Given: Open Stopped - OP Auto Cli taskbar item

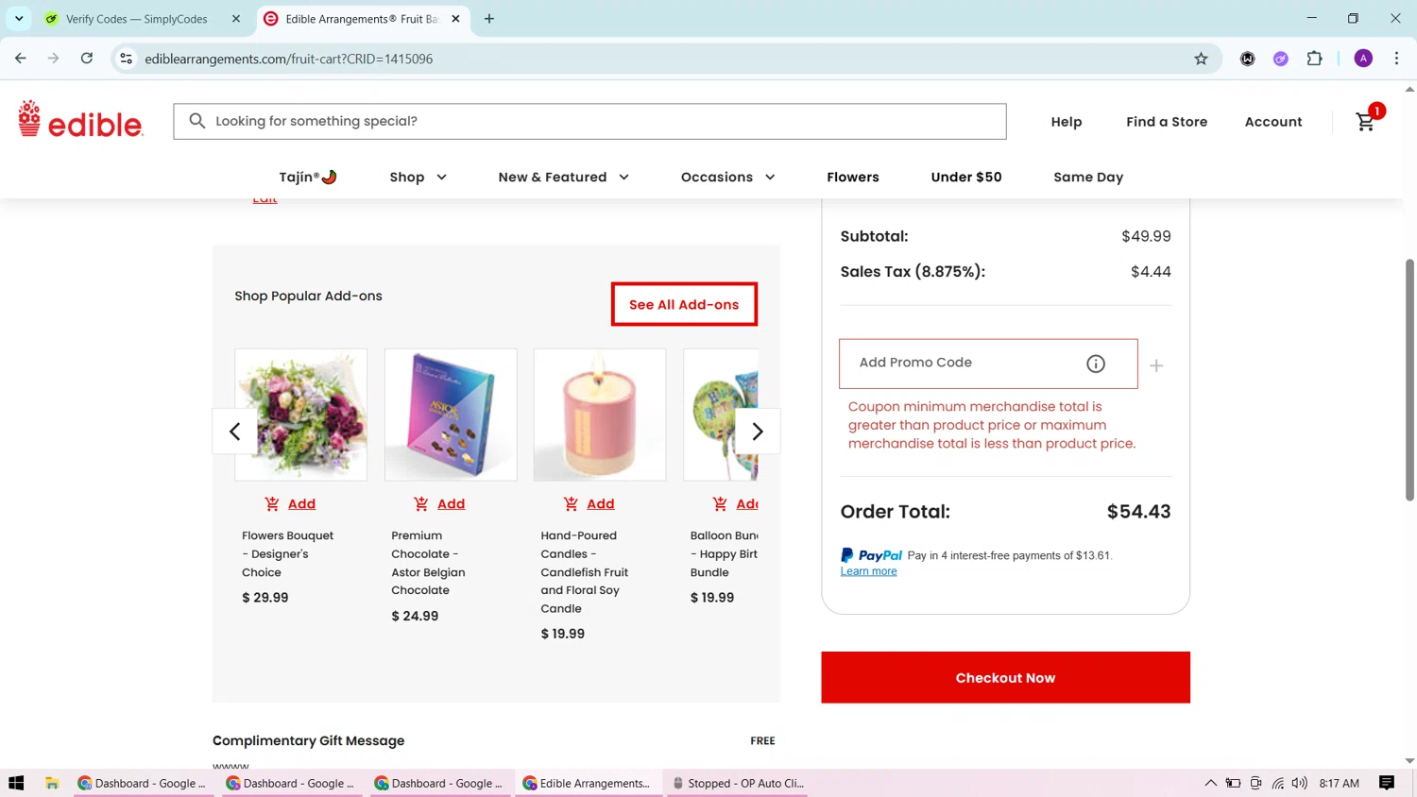Looking at the screenshot, I should 738,783.
